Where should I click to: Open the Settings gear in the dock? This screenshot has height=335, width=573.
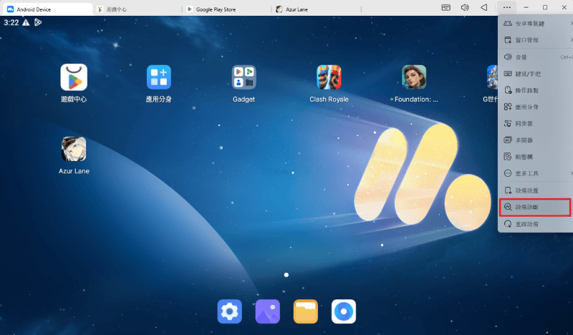click(x=229, y=311)
